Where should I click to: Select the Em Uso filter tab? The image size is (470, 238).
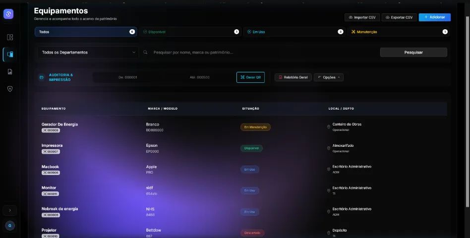click(x=294, y=32)
